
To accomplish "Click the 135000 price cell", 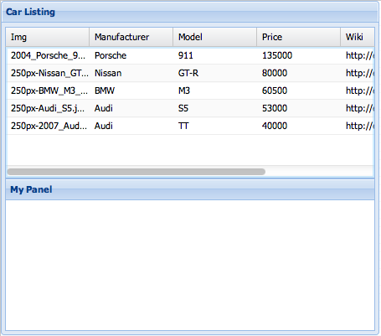I will (299, 55).
